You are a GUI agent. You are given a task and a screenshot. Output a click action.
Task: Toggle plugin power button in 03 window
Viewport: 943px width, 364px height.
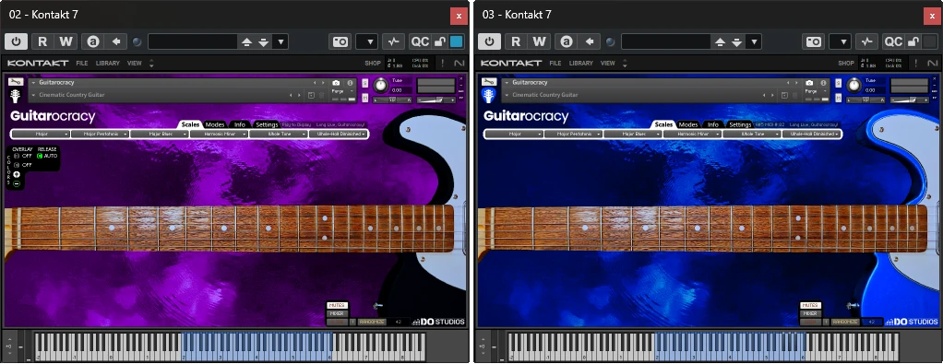pos(490,41)
